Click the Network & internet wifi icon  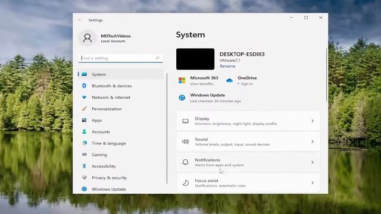point(85,97)
